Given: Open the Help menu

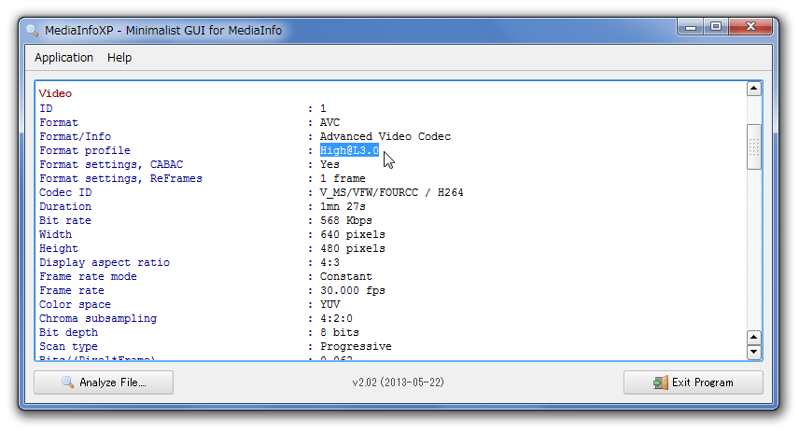Looking at the screenshot, I should click(x=119, y=58).
